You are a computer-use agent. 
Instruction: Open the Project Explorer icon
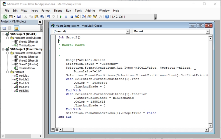(84, 17)
